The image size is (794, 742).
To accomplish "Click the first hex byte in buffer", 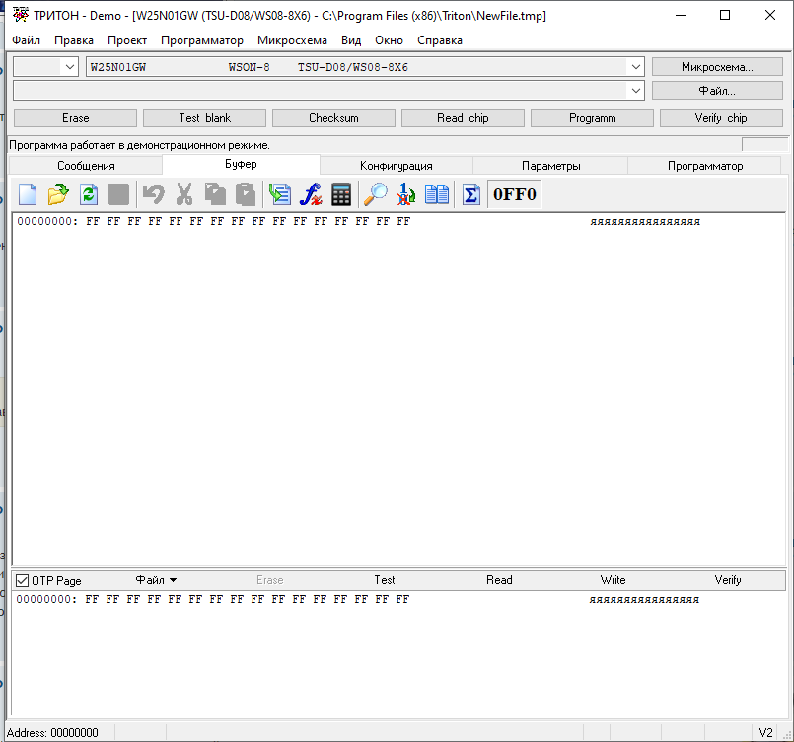I will 93,222.
